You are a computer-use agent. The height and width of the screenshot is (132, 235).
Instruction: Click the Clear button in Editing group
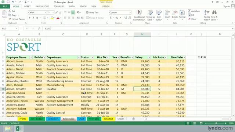193,19
